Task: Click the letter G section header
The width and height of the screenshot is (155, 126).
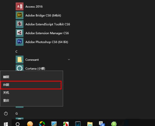Action: tap(16, 114)
